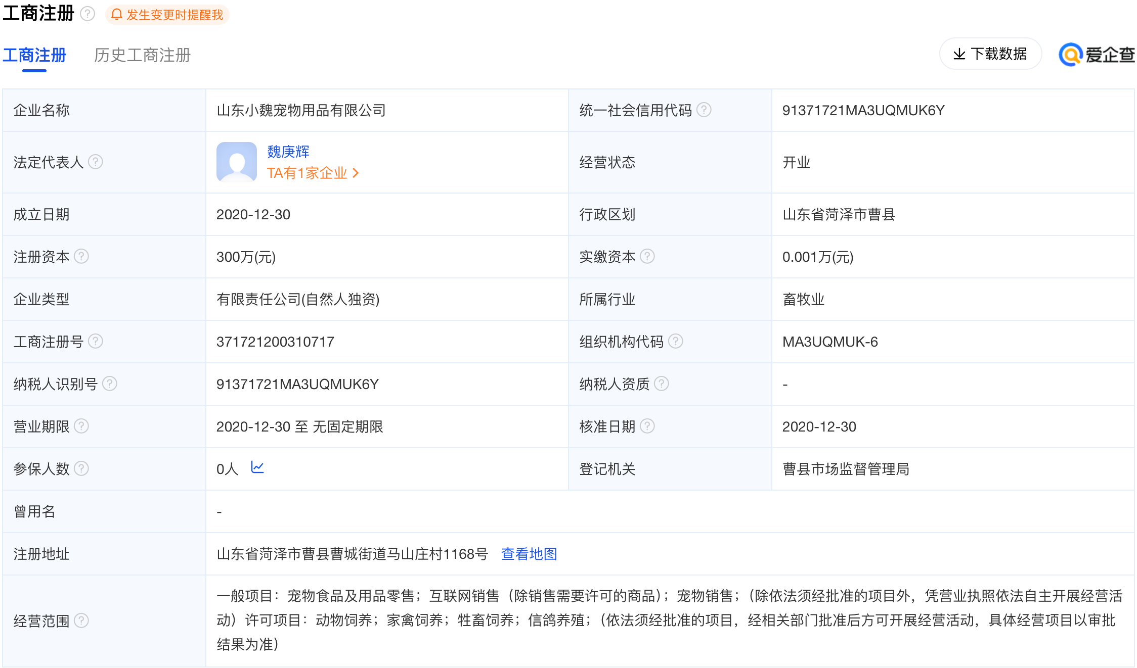Click question mark next to 法定代表人
Screen dimensions: 1137x668
(x=96, y=162)
